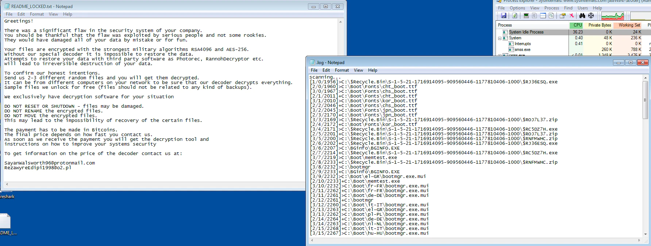Open Options menu in Process Explorer
The image size is (651, 246).
click(517, 8)
